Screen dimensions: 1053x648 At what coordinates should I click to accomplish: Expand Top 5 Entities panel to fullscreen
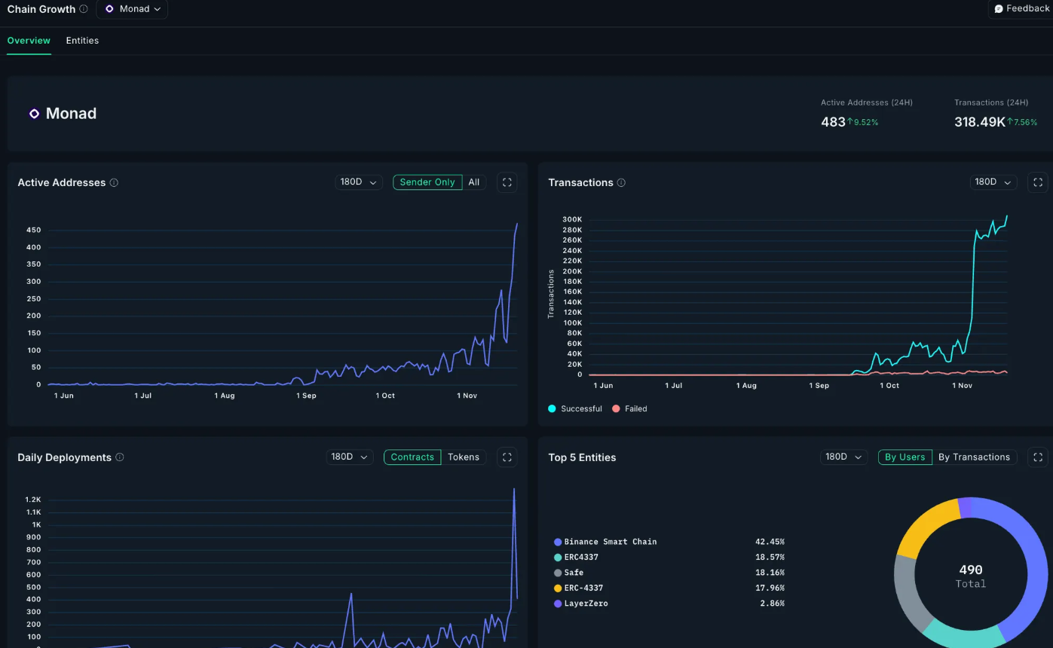(x=1038, y=457)
